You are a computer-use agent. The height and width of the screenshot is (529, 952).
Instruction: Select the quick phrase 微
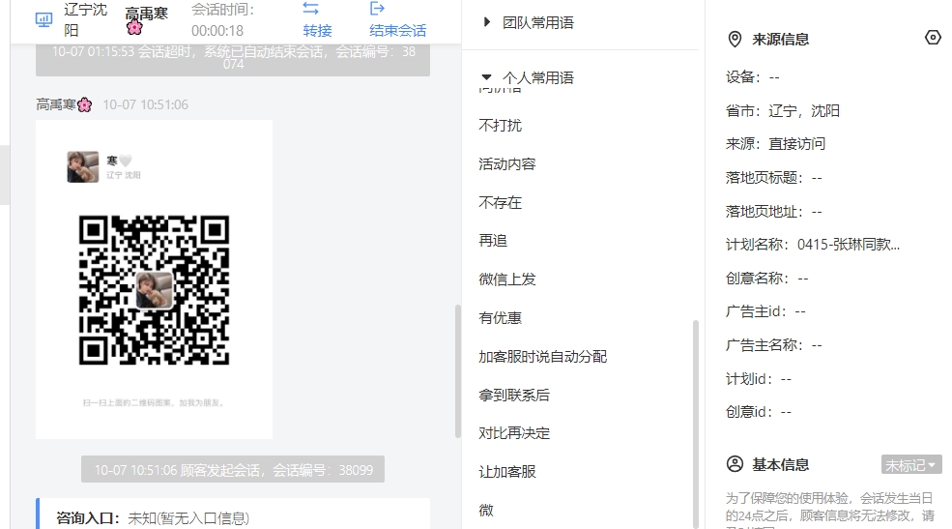(486, 511)
